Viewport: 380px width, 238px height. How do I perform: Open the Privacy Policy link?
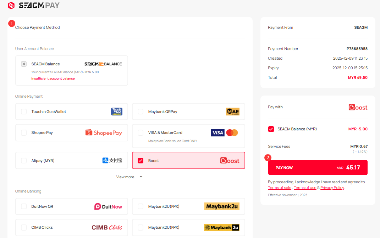(x=332, y=188)
